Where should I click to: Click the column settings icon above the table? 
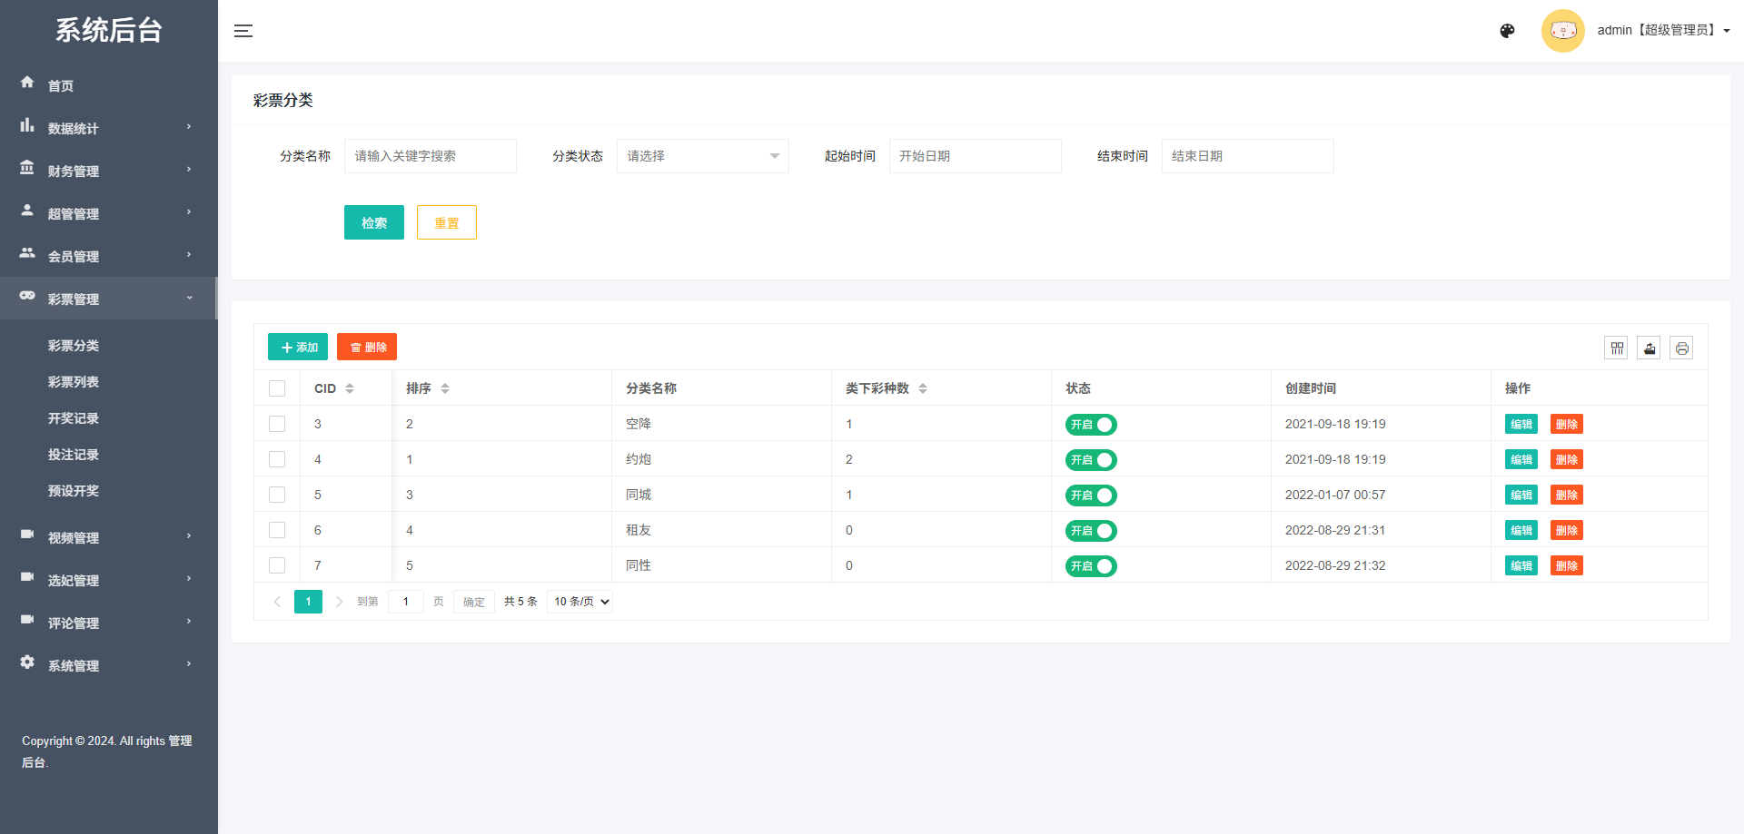(x=1616, y=348)
